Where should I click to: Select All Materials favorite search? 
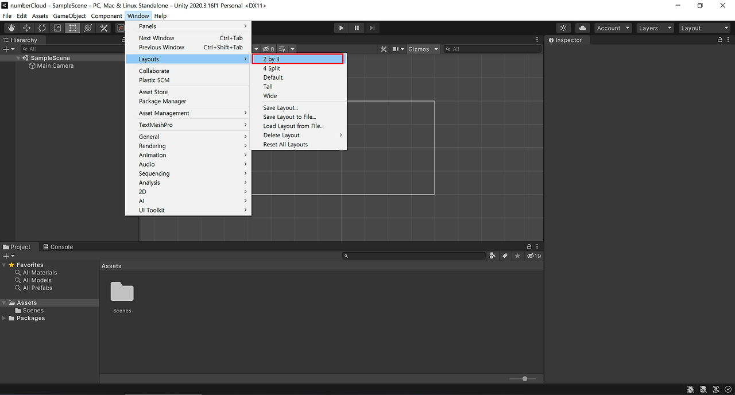(x=36, y=273)
